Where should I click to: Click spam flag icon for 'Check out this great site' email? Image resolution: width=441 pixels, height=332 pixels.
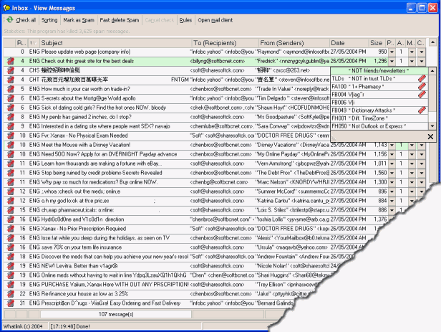(10, 62)
